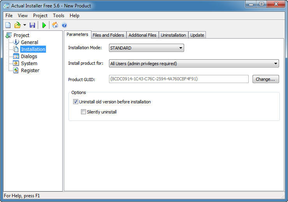This screenshot has width=288, height=202.
Task: Open the View menu
Action: 23,16
